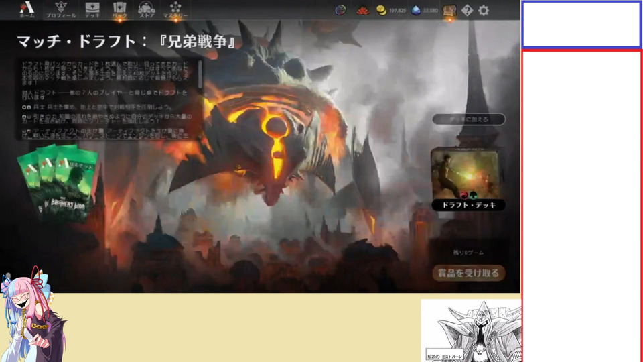Click the 賞品を受け取る claim prize button
Viewport: 643px width, 362px height.
pyautogui.click(x=469, y=273)
